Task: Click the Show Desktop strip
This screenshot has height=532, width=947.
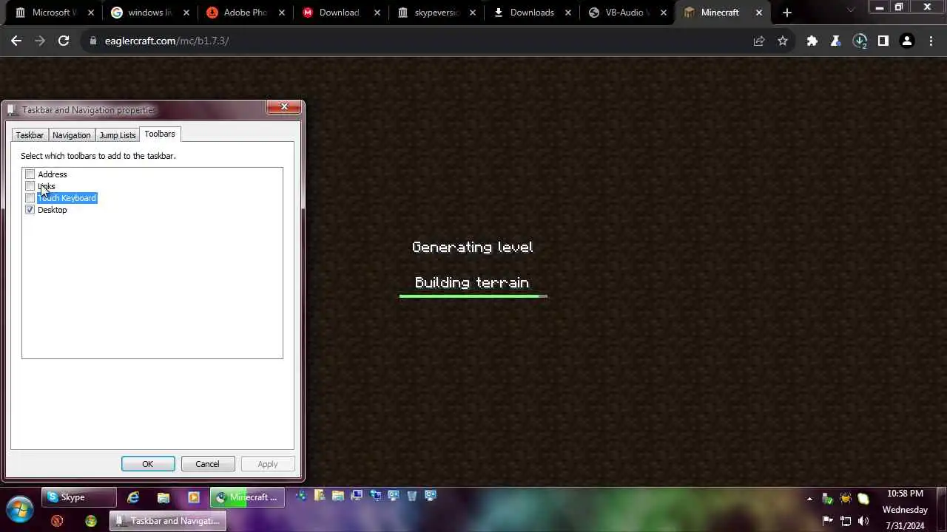Action: point(941,510)
